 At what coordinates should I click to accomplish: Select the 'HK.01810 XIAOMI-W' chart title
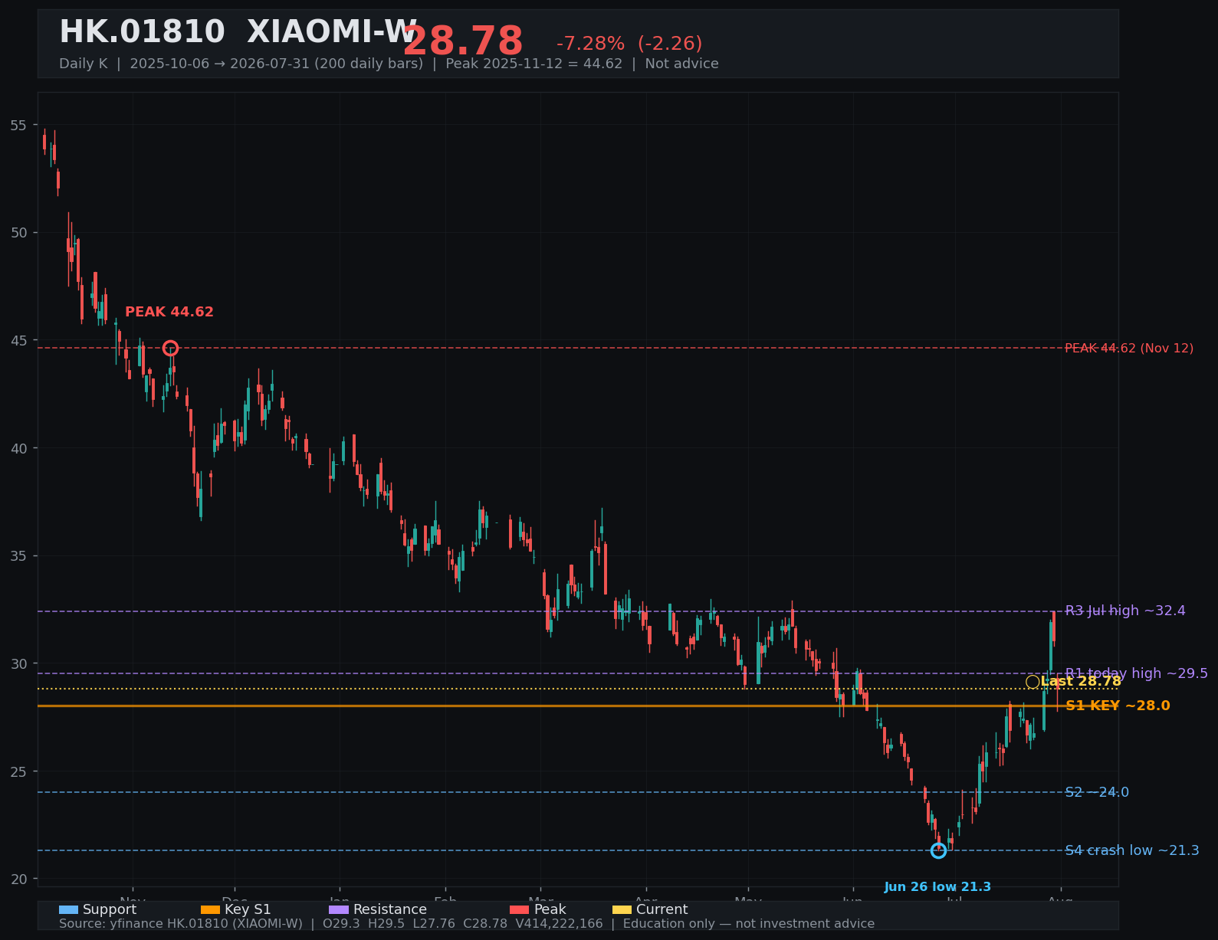[x=238, y=33]
